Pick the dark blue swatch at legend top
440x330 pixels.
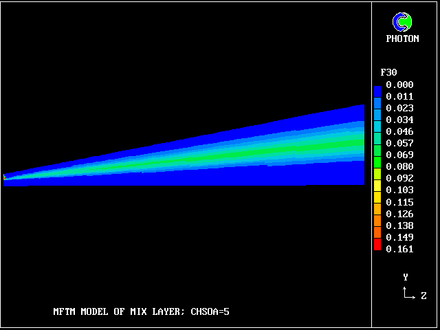coord(377,90)
